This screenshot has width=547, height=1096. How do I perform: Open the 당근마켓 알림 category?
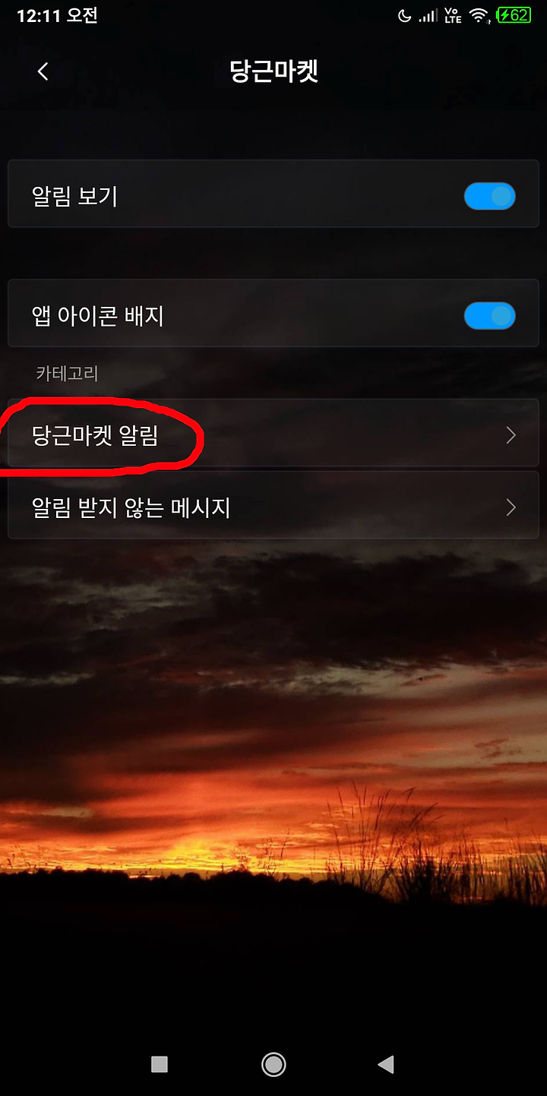273,433
